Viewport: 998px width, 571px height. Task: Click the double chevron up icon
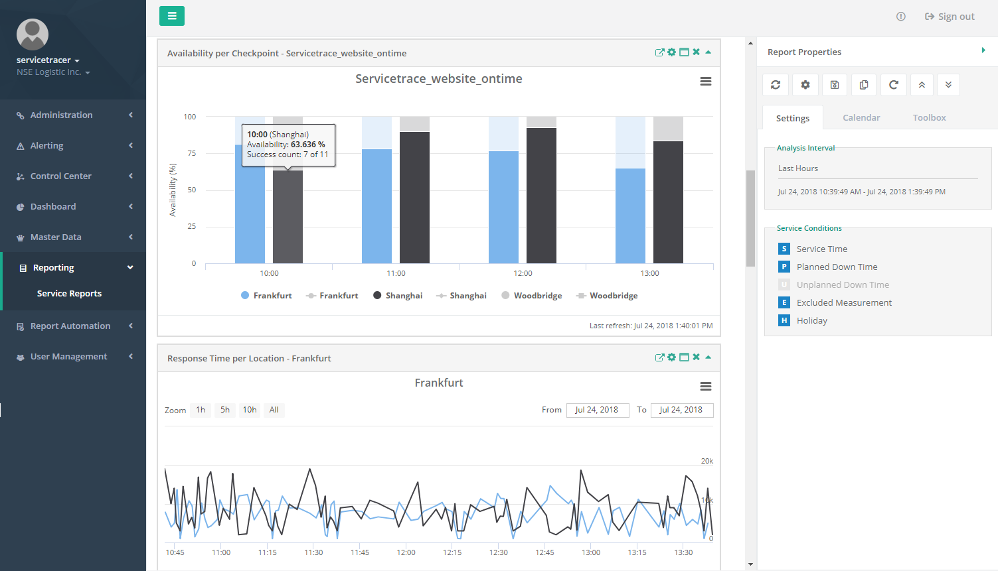[922, 85]
